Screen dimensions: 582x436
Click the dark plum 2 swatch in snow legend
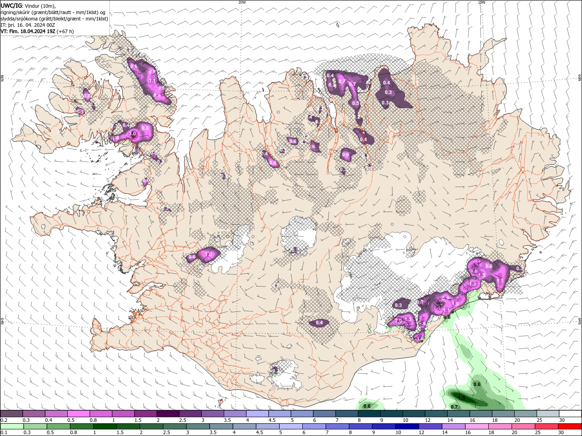pyautogui.click(x=168, y=414)
